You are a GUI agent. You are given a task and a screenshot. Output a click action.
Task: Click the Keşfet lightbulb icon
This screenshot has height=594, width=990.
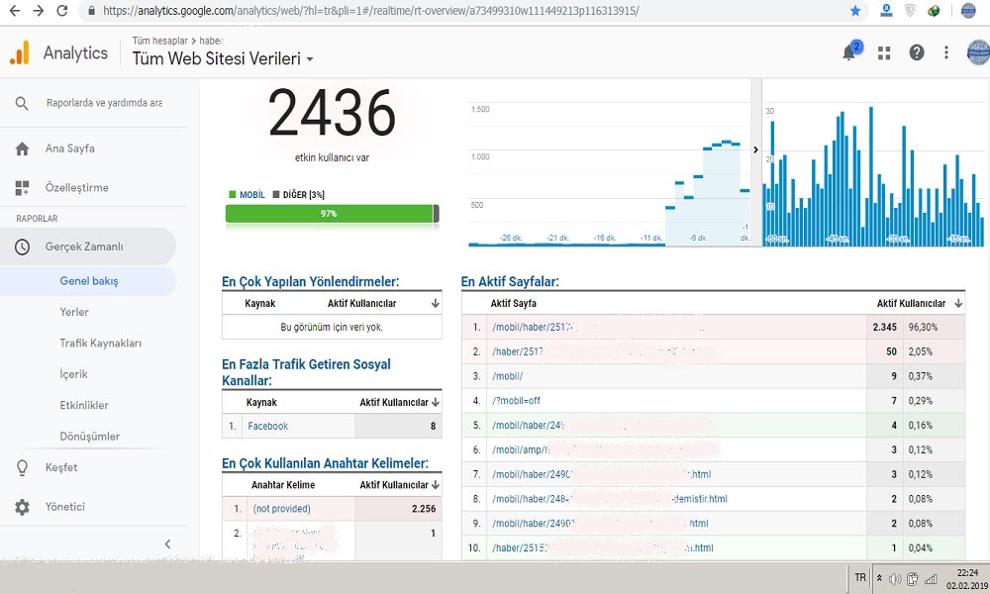click(22, 467)
